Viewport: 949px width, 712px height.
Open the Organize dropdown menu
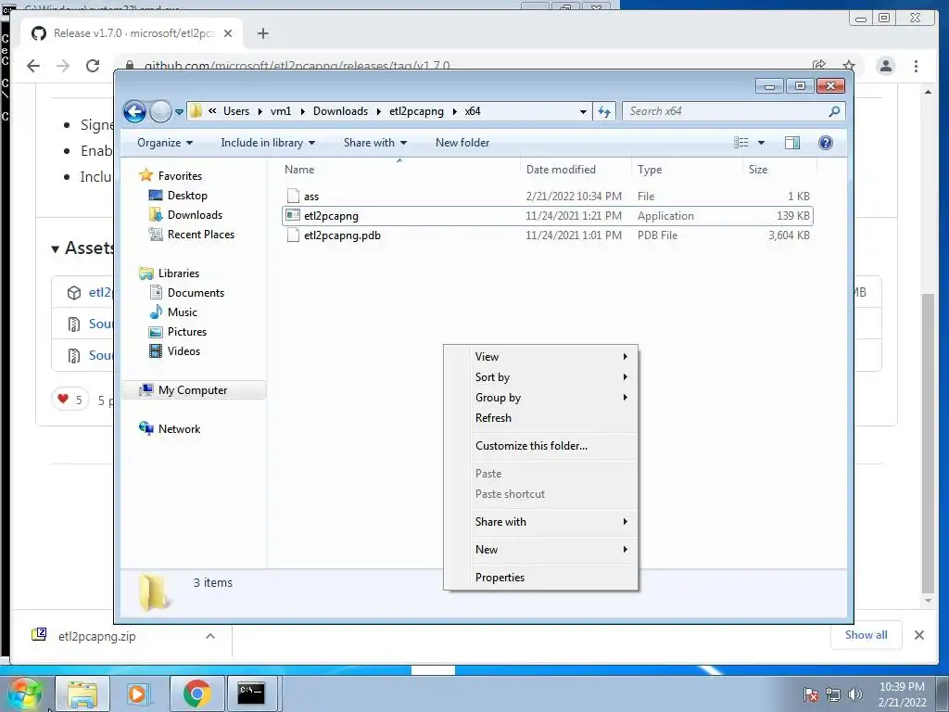coord(165,143)
